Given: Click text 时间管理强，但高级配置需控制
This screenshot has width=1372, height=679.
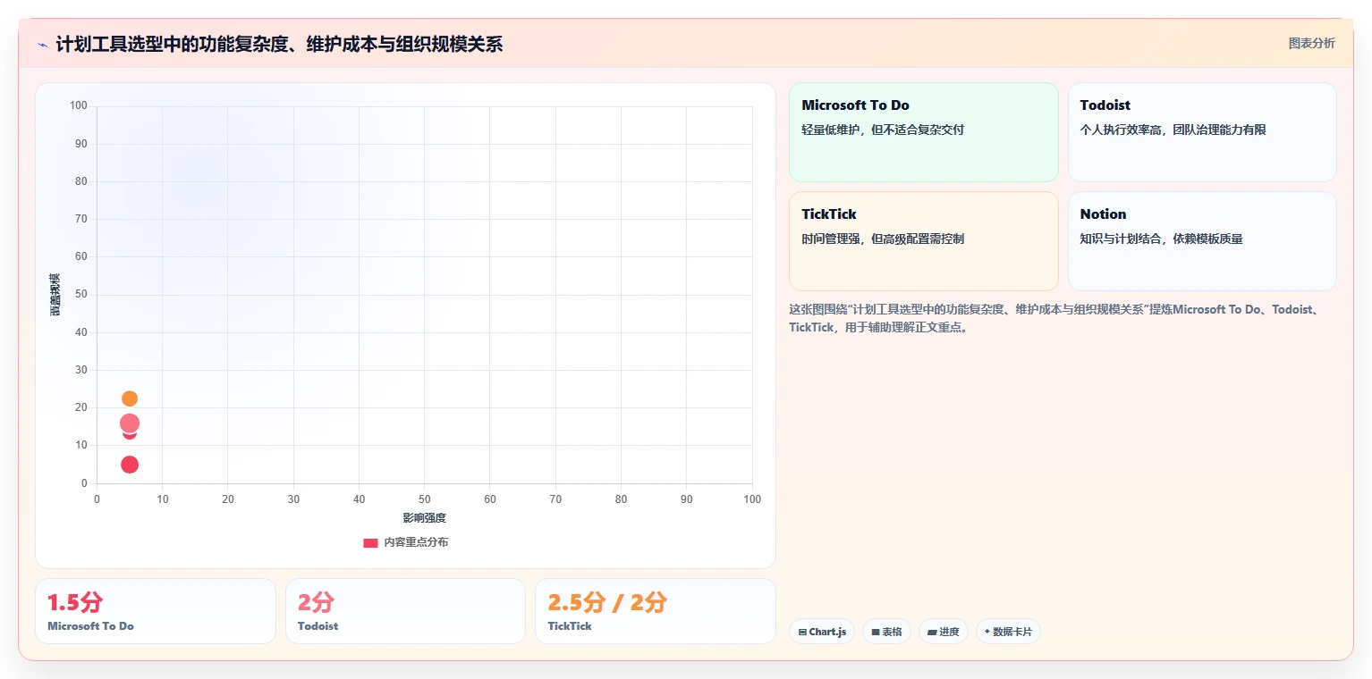Looking at the screenshot, I should pos(883,239).
